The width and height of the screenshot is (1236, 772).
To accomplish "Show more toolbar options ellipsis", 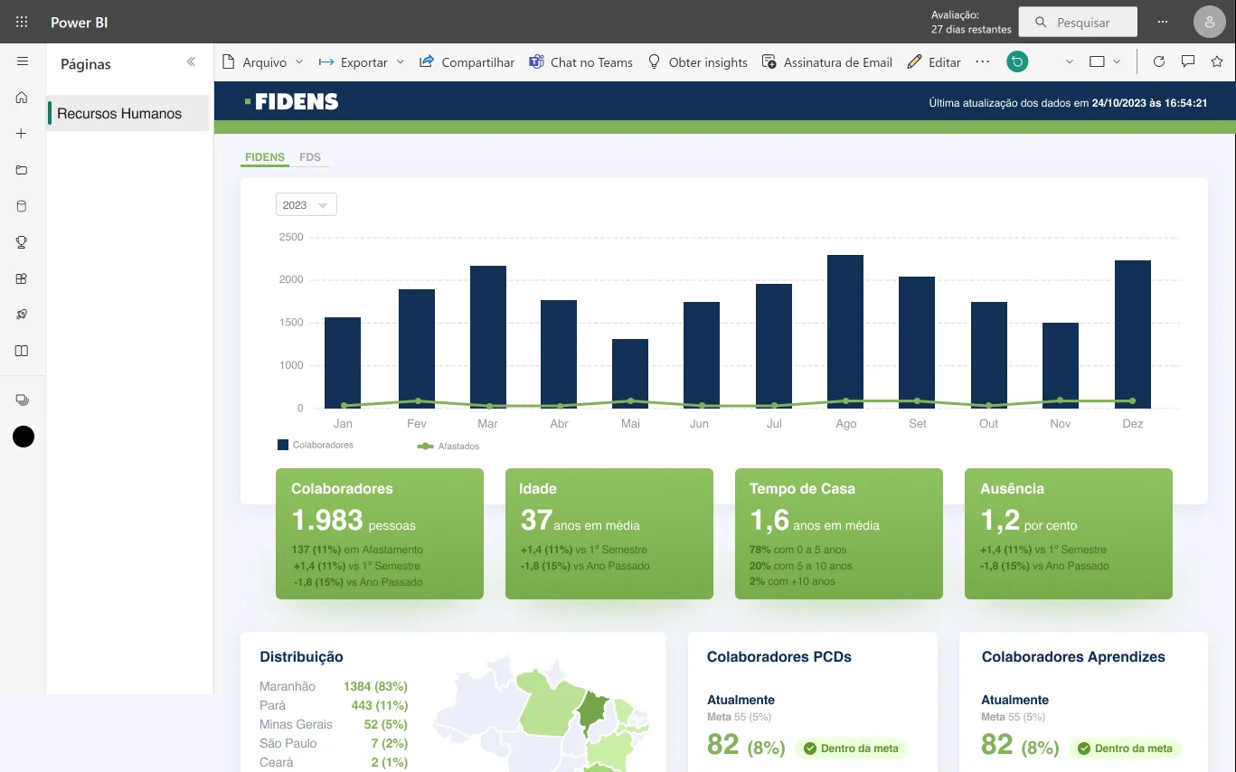I will pos(982,61).
